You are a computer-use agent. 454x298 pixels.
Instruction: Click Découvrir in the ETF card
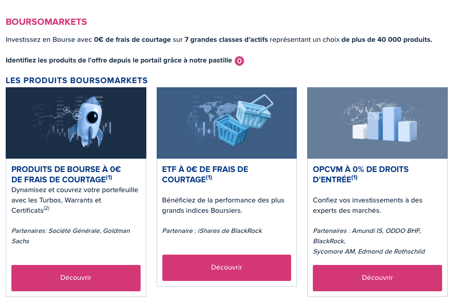coord(226,268)
